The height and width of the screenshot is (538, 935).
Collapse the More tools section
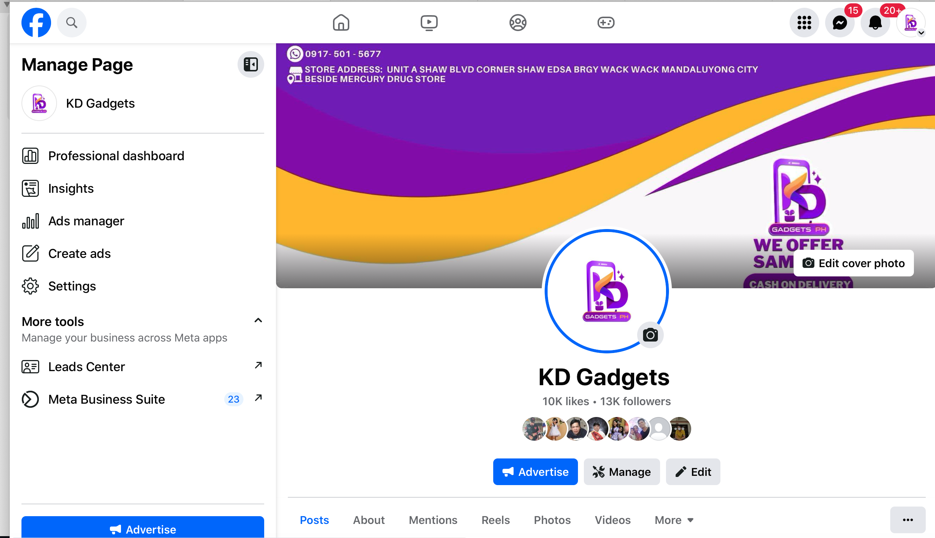click(258, 320)
